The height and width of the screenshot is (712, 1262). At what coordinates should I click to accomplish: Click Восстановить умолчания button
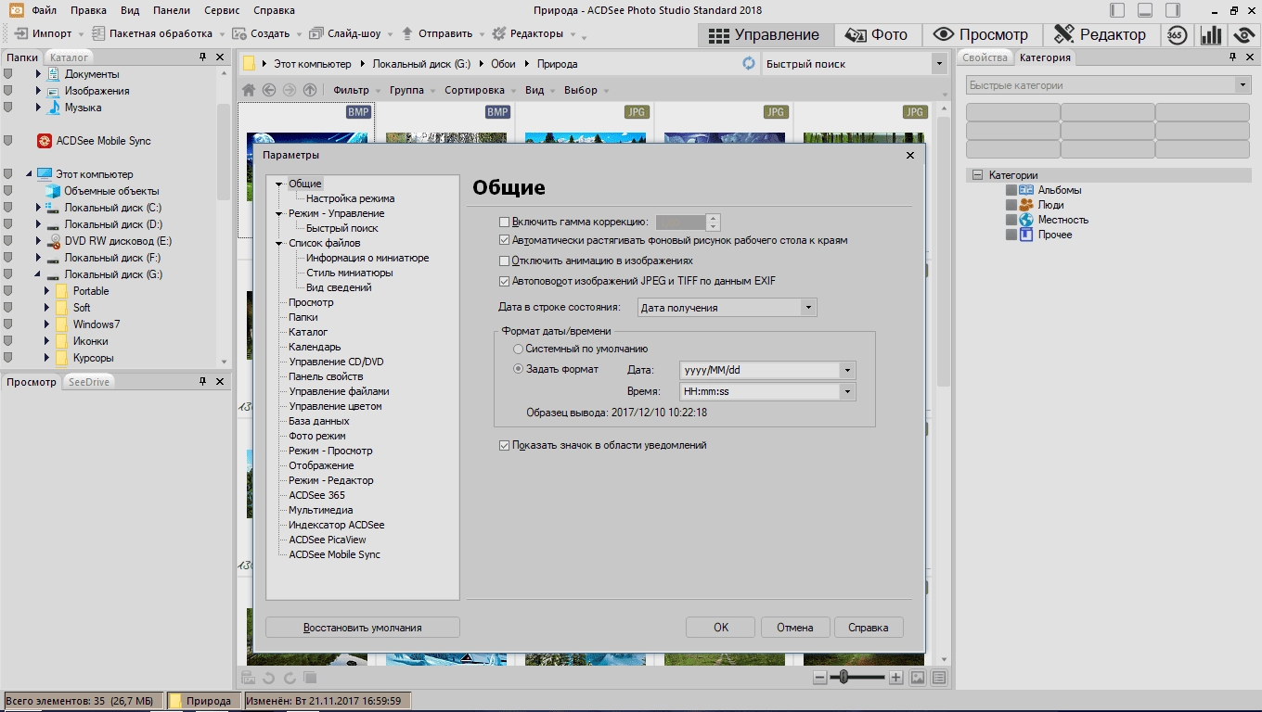pos(363,628)
